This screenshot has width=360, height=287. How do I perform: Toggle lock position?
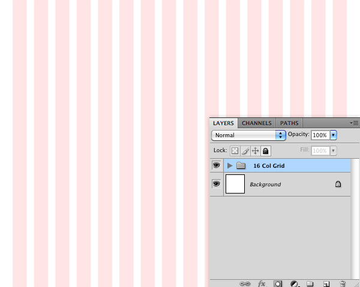coord(255,151)
